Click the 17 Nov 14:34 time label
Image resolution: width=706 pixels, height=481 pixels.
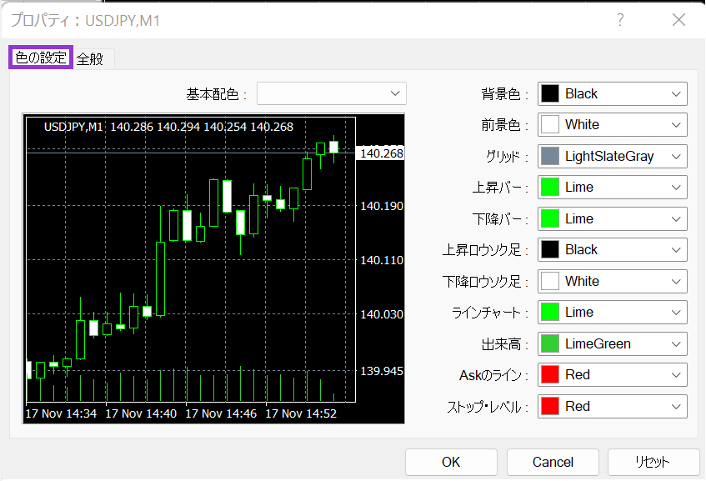pos(61,413)
